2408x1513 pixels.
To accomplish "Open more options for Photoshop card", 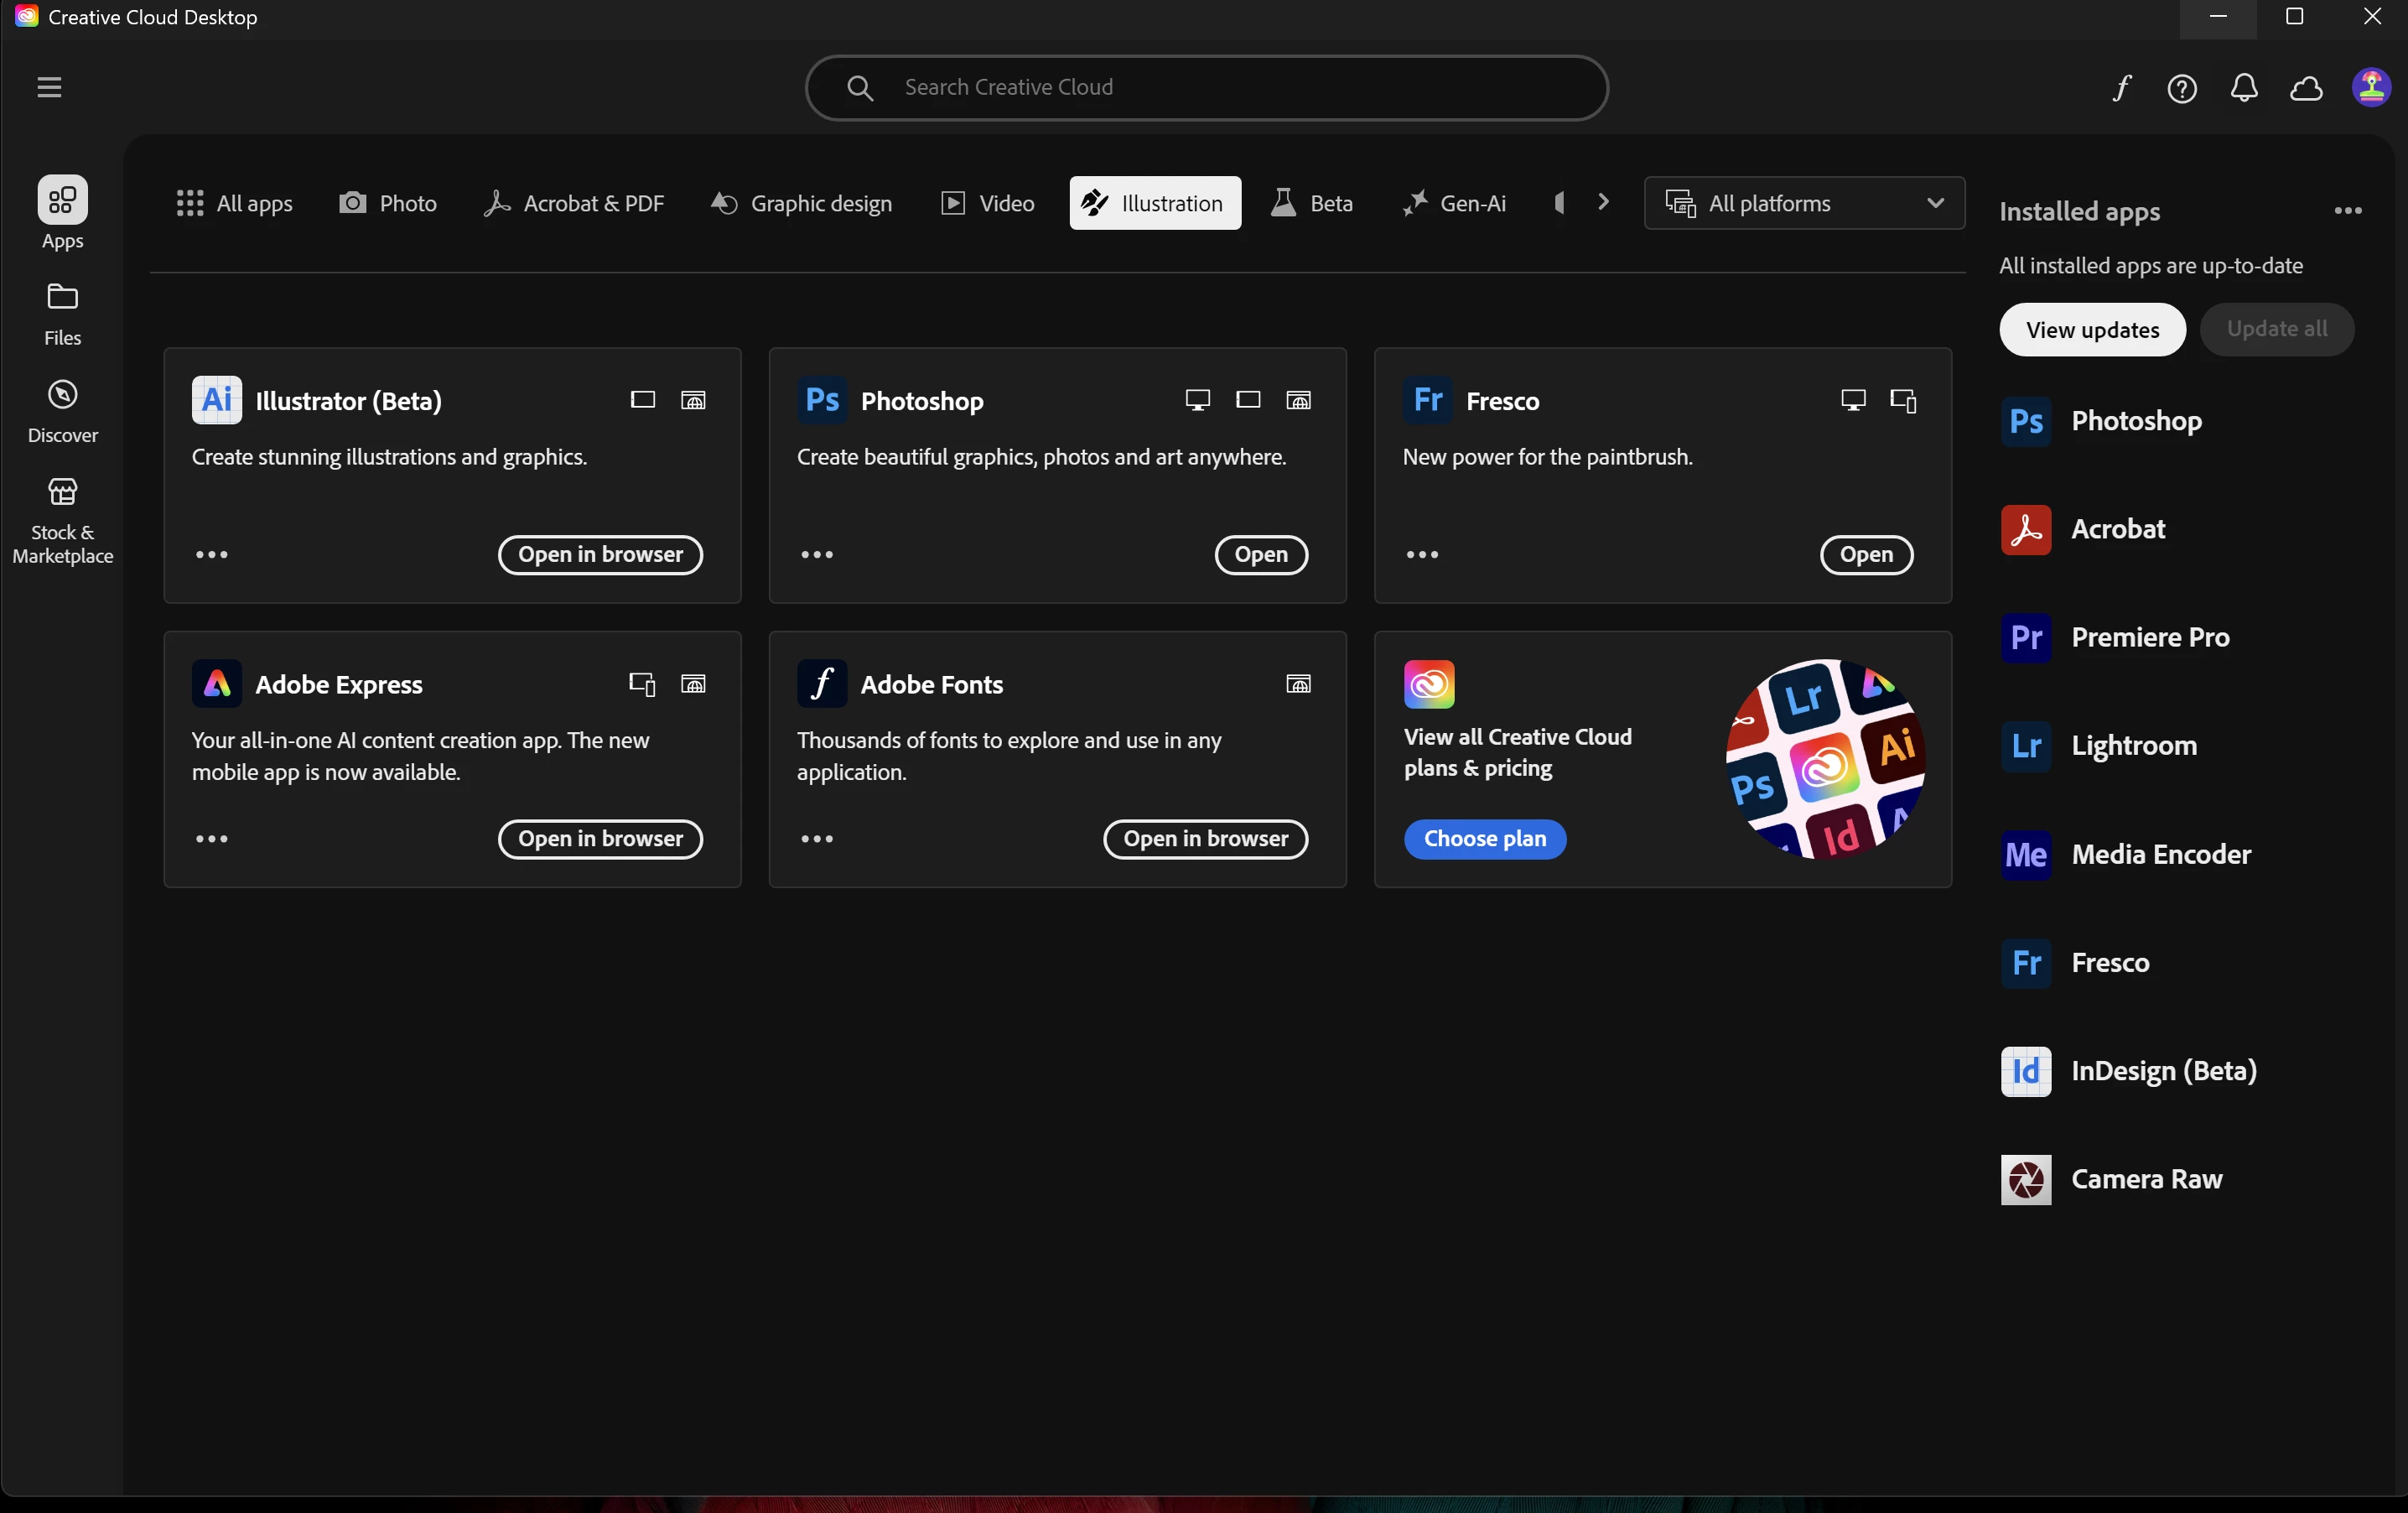I will pyautogui.click(x=816, y=555).
